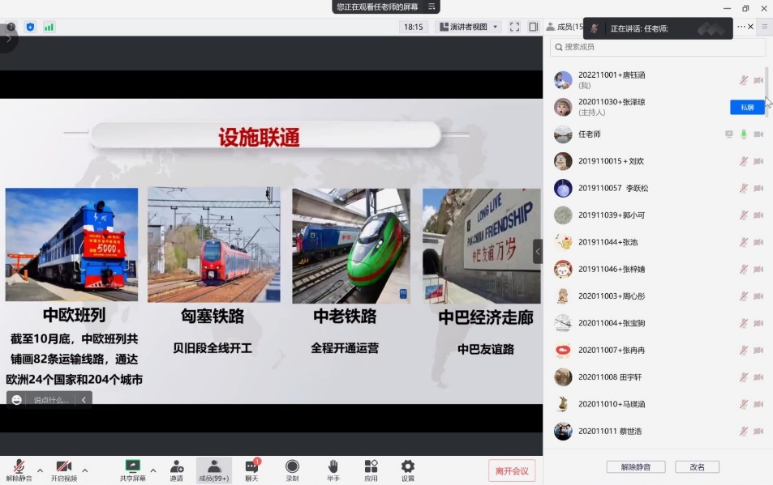The height and width of the screenshot is (485, 773).
Task: Open the apps (应用) icon
Action: coord(371,466)
